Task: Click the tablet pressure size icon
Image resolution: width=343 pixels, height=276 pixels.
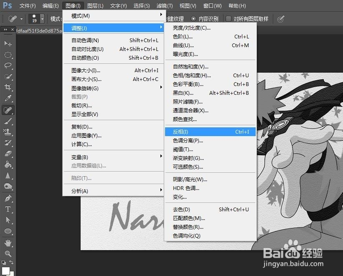Action: click(281, 19)
